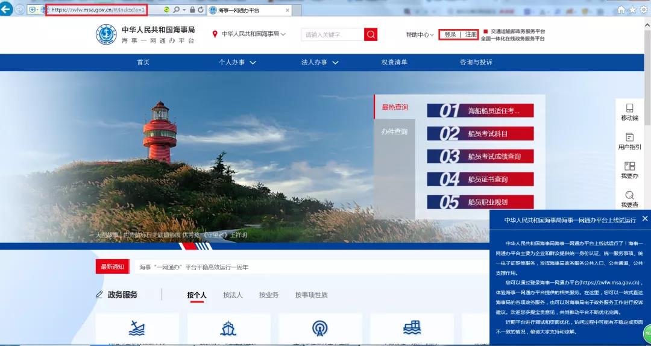Close the 上线试运行 notice popup
Viewport: 651px width, 346px height.
coord(645,219)
